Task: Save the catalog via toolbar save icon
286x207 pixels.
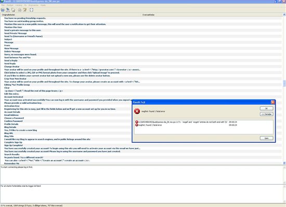Action: click(x=8, y=10)
